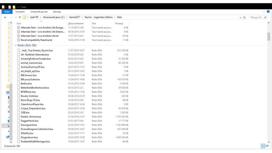The height and width of the screenshot is (153, 272).
Task: Select _1ex0_ True Fantasy Skyrim.bsa file icon
Action: click(x=18, y=51)
